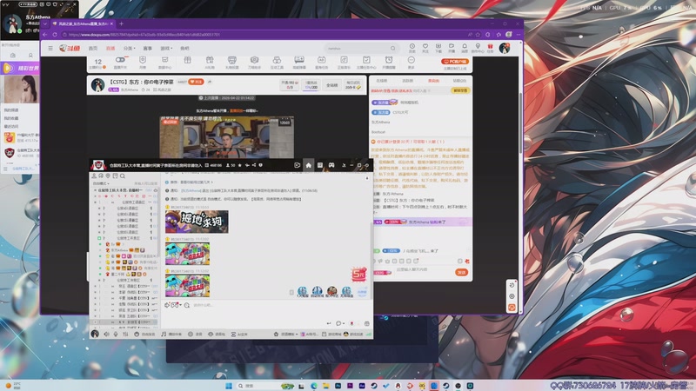Click the 5元 red coupon in YY chat

pyautogui.click(x=359, y=275)
